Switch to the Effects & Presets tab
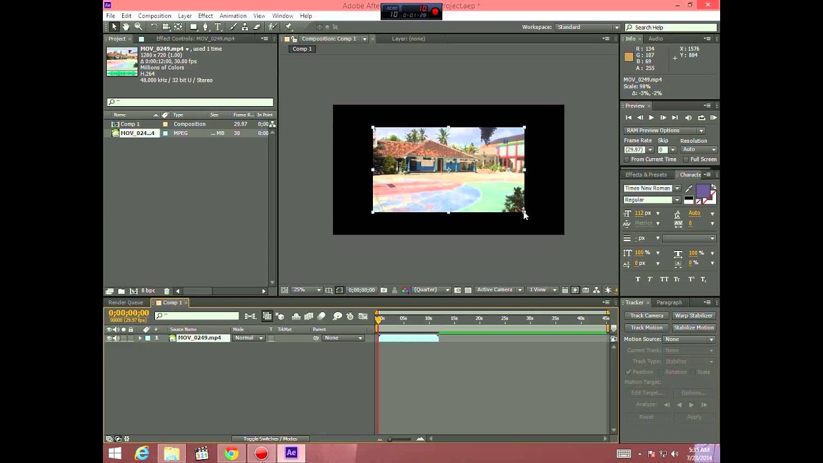The image size is (823, 463). (646, 175)
